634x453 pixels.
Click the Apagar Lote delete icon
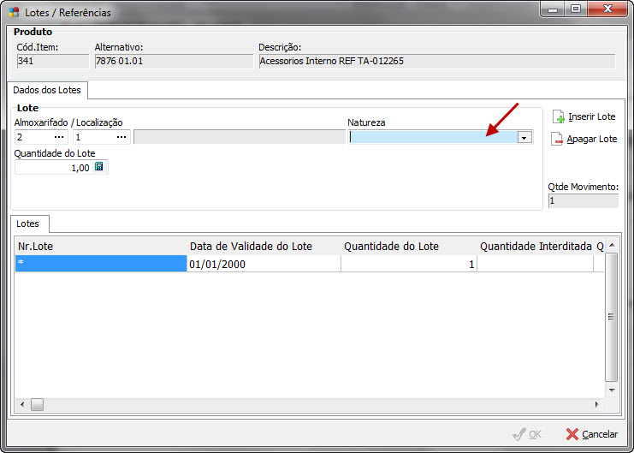pos(558,139)
